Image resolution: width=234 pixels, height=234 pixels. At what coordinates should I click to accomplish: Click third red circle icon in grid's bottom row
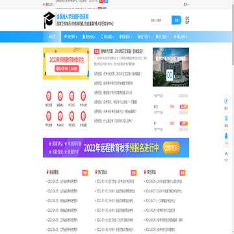(x=71, y=116)
